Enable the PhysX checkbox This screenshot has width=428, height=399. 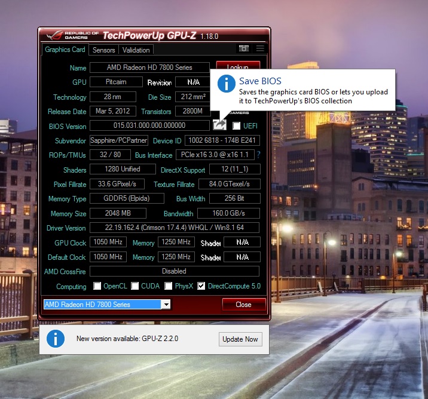(x=168, y=286)
